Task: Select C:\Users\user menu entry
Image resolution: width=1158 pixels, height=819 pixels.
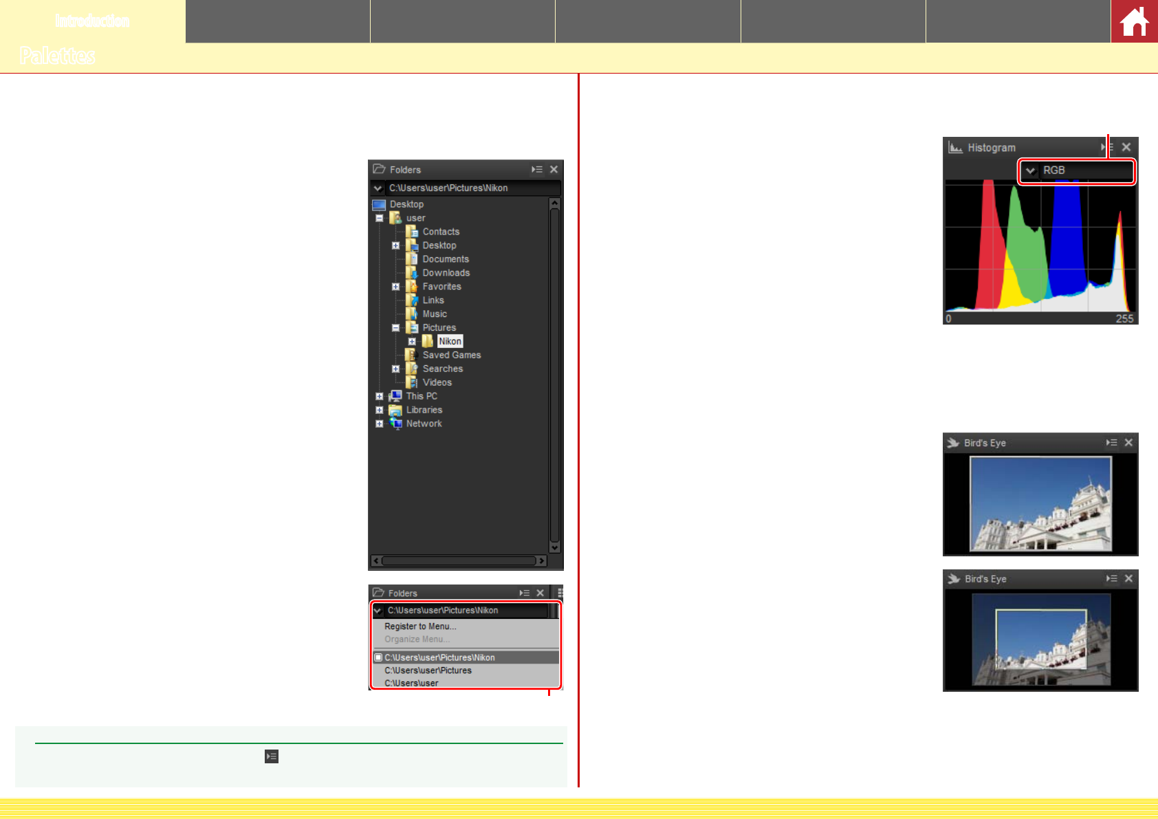Action: point(411,683)
